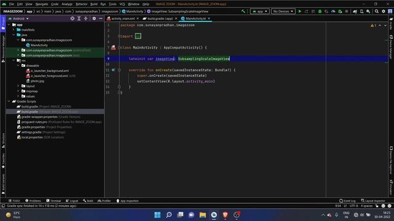Open the Refactor menu
This screenshot has width=394, height=221.
coord(81,4)
